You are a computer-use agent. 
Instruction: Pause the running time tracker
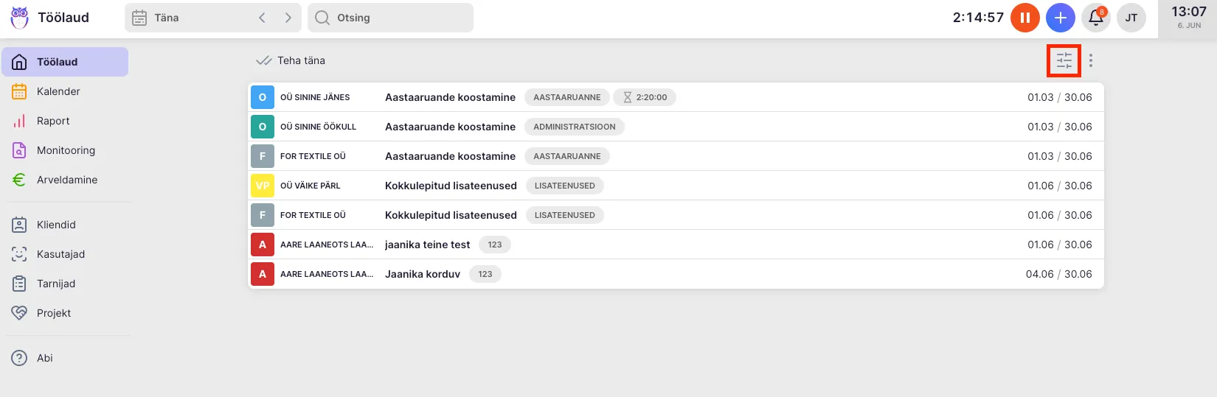coord(1024,18)
